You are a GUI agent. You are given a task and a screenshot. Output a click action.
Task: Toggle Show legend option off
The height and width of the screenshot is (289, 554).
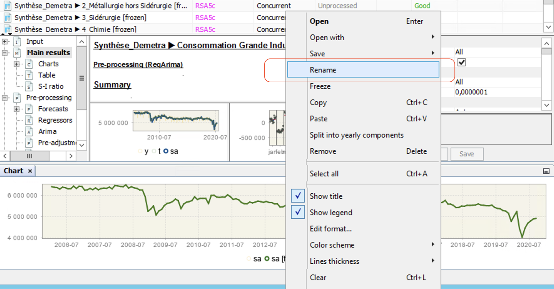[x=298, y=212]
